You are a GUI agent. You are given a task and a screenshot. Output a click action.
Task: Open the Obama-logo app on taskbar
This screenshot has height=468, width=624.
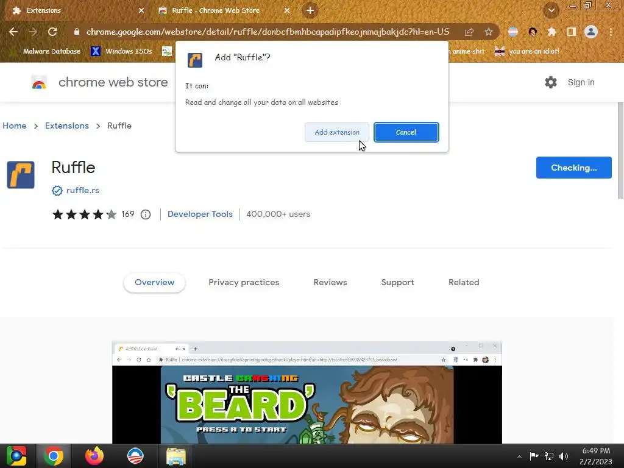point(135,456)
